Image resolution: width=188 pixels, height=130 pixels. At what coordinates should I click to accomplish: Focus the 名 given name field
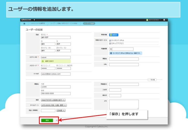(x=64, y=44)
